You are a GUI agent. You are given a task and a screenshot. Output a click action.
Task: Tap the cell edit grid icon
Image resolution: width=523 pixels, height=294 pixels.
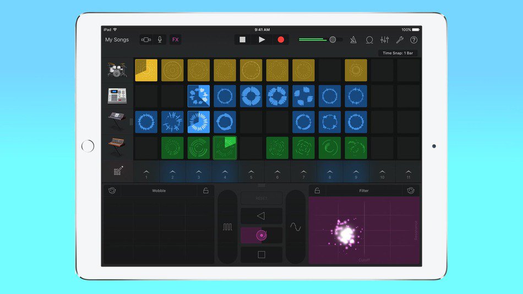coord(118,171)
